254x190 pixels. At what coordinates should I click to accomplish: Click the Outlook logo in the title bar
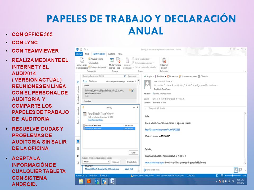[78, 49]
